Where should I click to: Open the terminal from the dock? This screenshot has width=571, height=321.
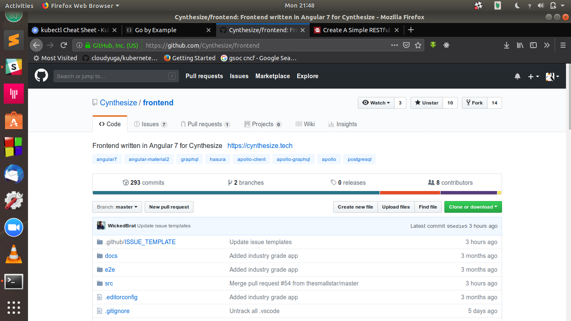pyautogui.click(x=14, y=282)
